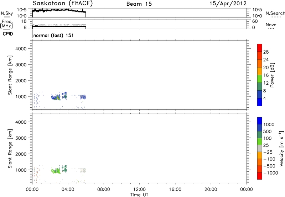Click the '-100' tick on Velocity colorbar
This screenshot has height=197, width=285.
click(269, 159)
